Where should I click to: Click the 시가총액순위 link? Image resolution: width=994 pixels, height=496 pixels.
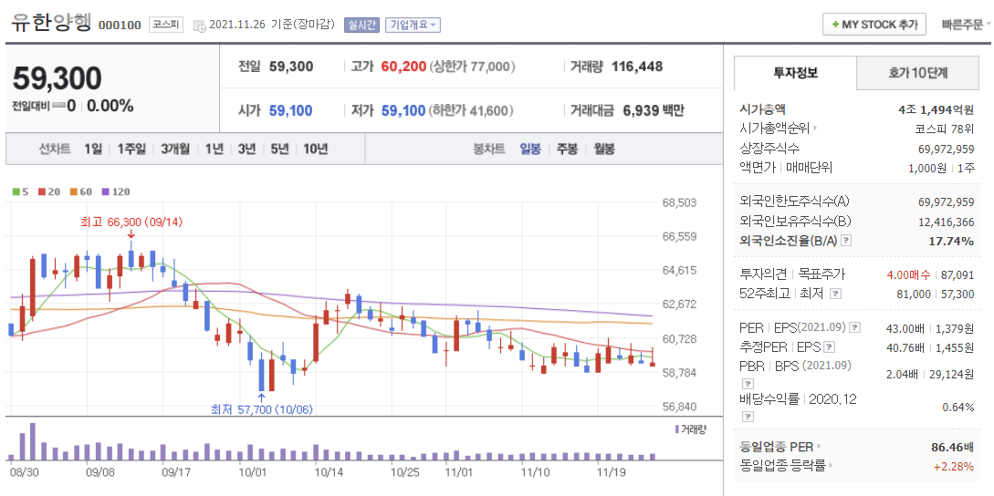[x=775, y=129]
